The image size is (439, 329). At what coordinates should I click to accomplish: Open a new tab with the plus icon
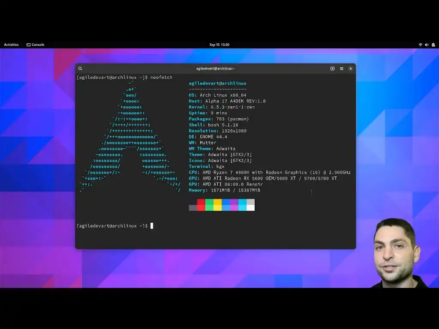coord(332,69)
